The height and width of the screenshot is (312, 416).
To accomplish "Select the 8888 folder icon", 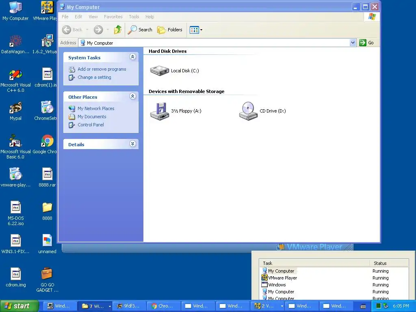I will pyautogui.click(x=47, y=211).
